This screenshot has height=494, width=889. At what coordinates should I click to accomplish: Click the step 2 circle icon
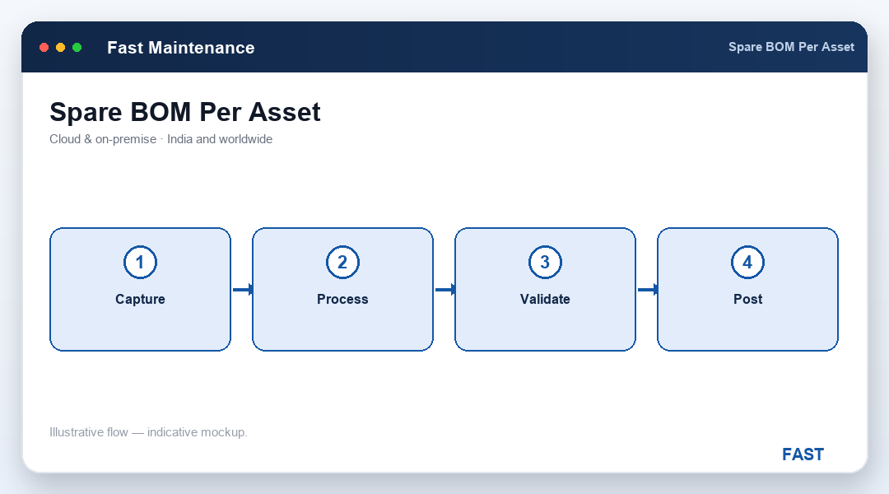[342, 262]
